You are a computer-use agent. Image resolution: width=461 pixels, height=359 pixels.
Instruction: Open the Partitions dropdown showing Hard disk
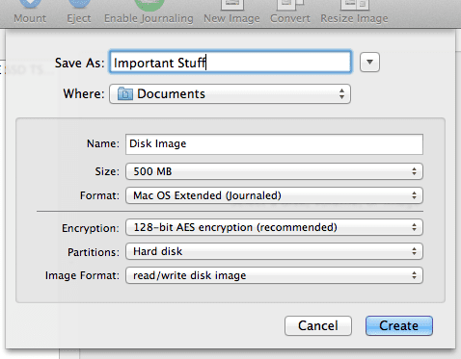274,251
